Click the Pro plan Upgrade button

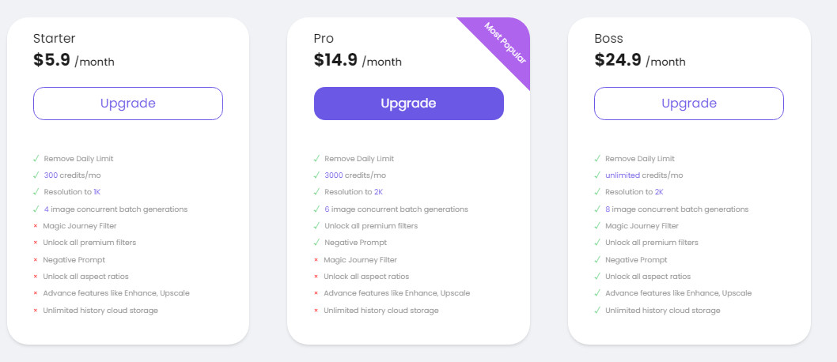click(409, 104)
